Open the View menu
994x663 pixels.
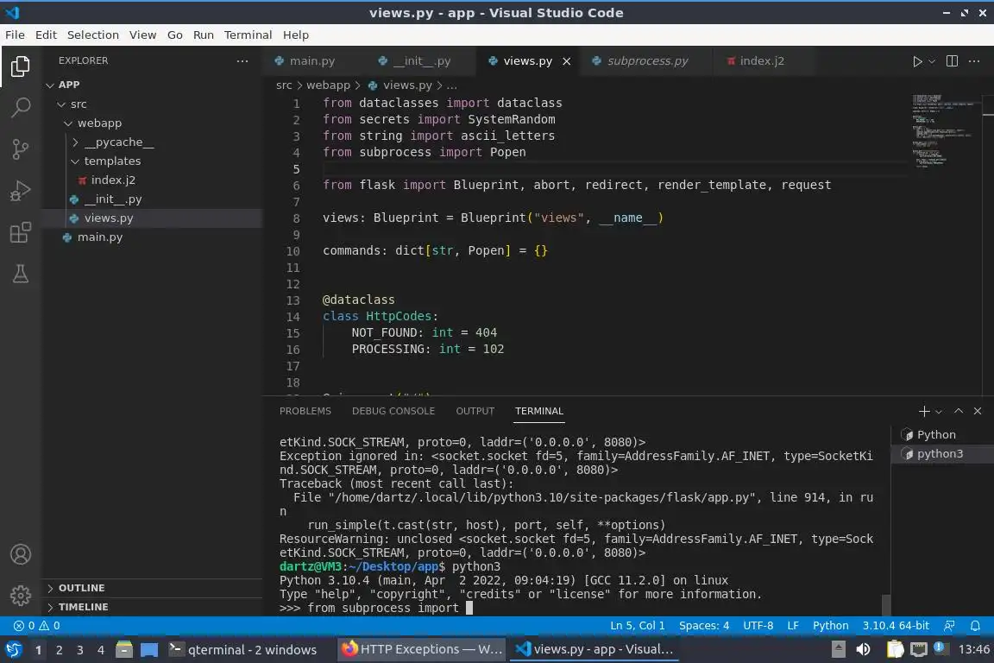click(142, 35)
